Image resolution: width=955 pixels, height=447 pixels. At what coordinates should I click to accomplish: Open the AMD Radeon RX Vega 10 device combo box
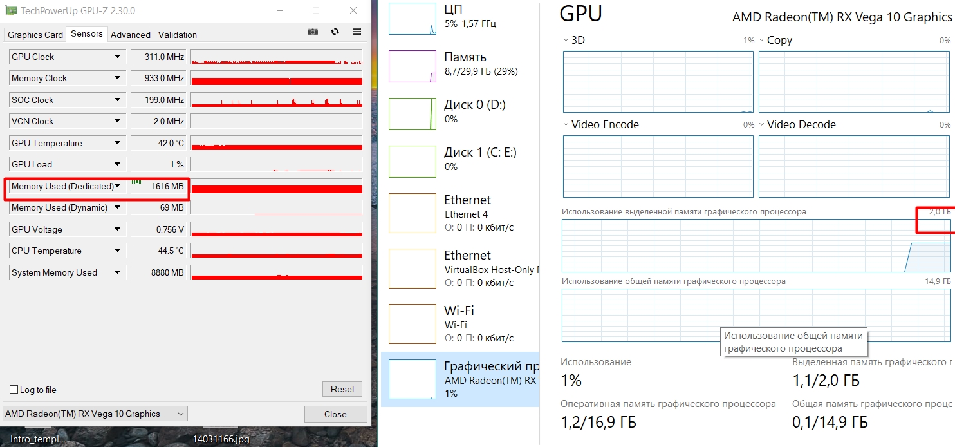(95, 414)
